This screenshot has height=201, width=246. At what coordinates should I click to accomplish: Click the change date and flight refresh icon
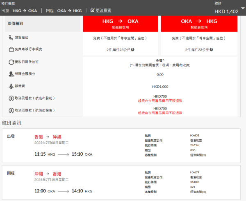(x=11, y=62)
